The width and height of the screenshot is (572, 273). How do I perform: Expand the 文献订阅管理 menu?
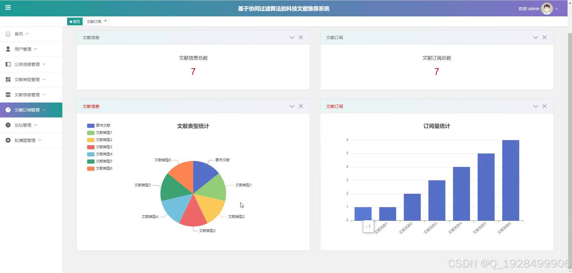pyautogui.click(x=44, y=110)
